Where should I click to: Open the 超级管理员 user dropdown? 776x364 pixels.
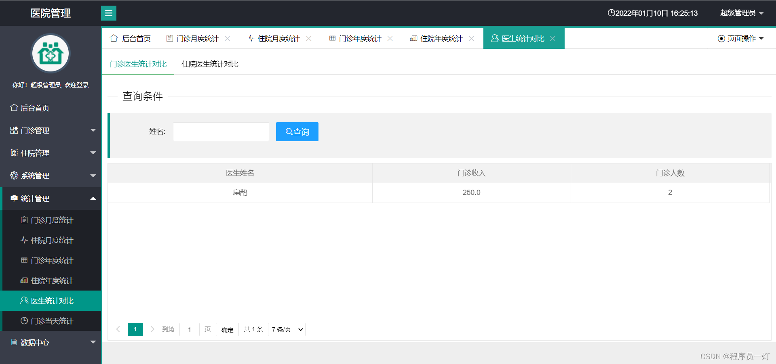click(x=742, y=13)
